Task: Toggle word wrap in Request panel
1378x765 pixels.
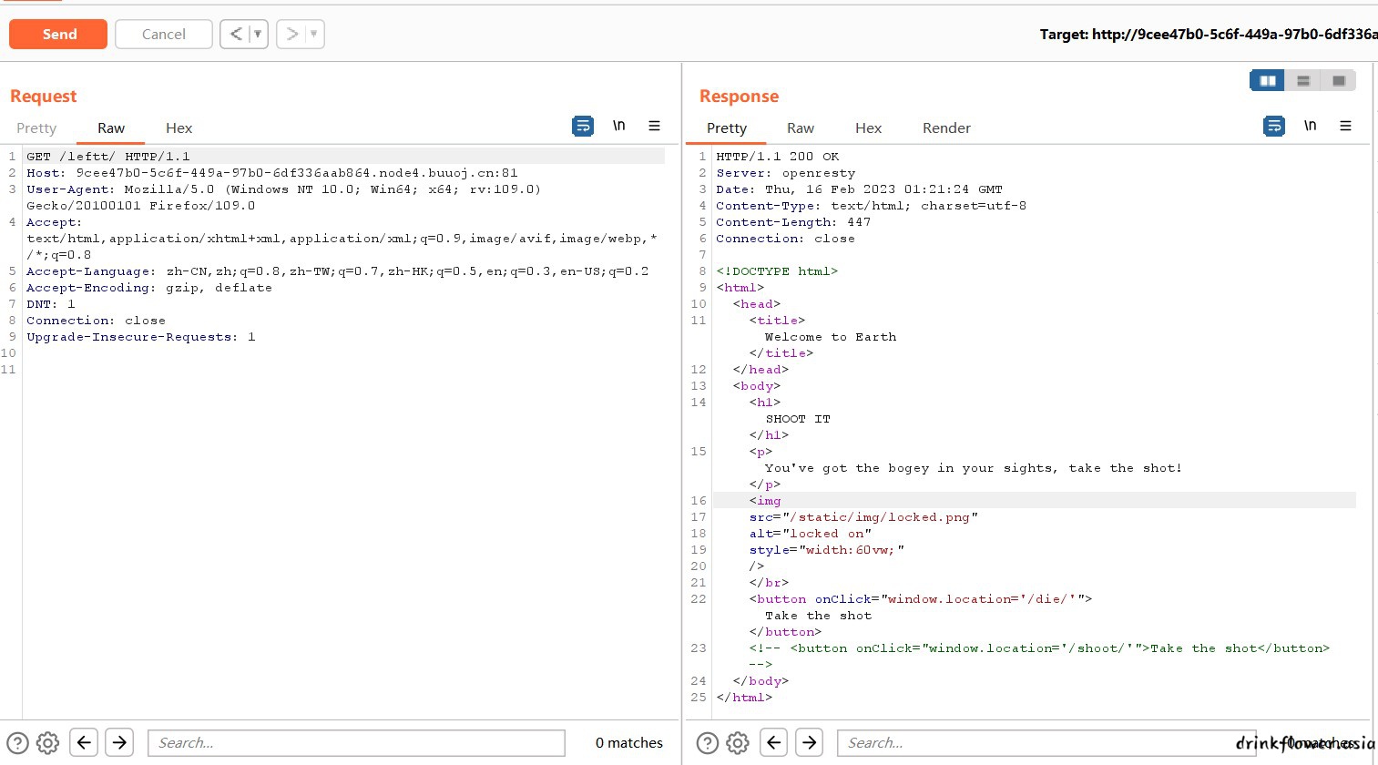Action: pos(583,126)
